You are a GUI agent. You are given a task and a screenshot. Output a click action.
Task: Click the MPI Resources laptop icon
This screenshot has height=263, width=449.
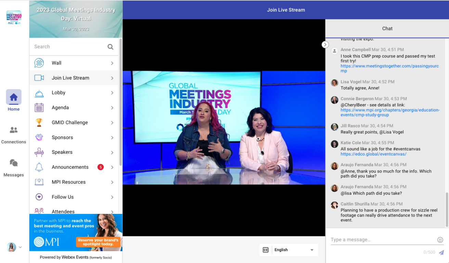[39, 182]
